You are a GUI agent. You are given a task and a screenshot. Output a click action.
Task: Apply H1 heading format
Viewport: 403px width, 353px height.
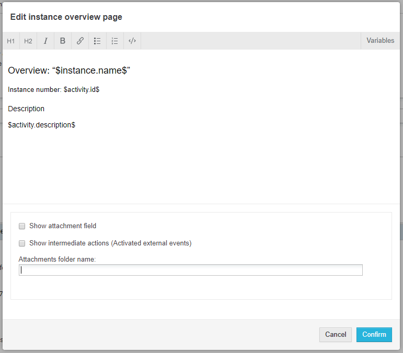[11, 41]
